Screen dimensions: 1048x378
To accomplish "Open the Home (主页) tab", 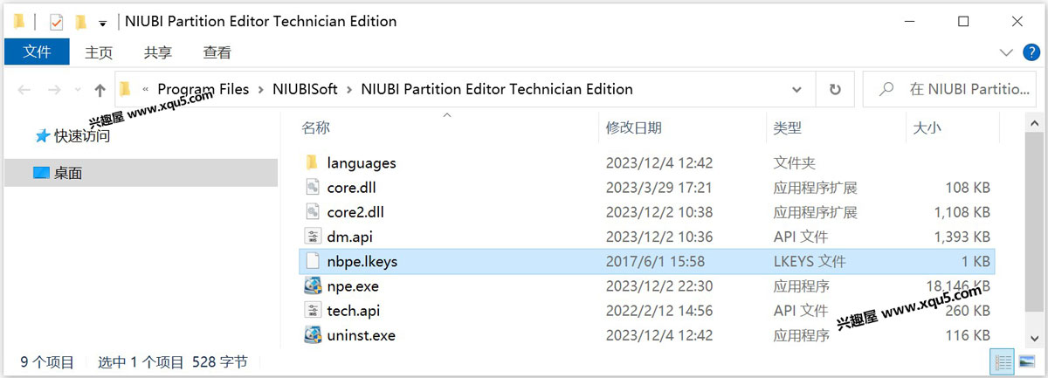I will (99, 52).
